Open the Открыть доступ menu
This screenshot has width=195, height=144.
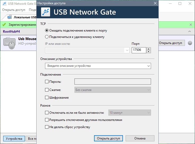coord(14,10)
